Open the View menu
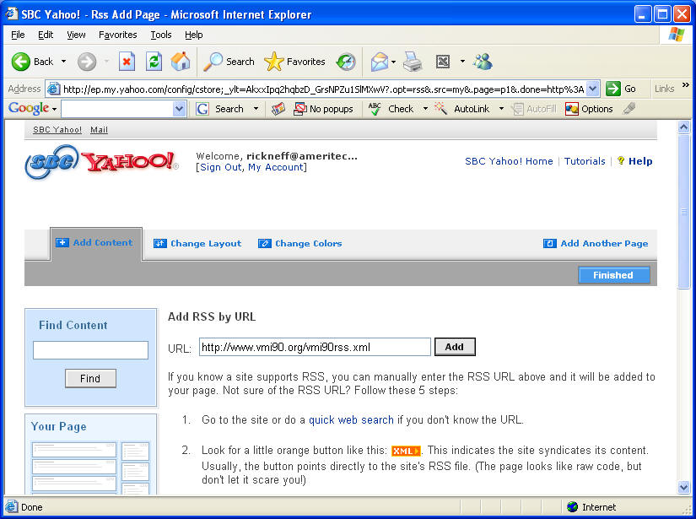The image size is (696, 519). (76, 35)
